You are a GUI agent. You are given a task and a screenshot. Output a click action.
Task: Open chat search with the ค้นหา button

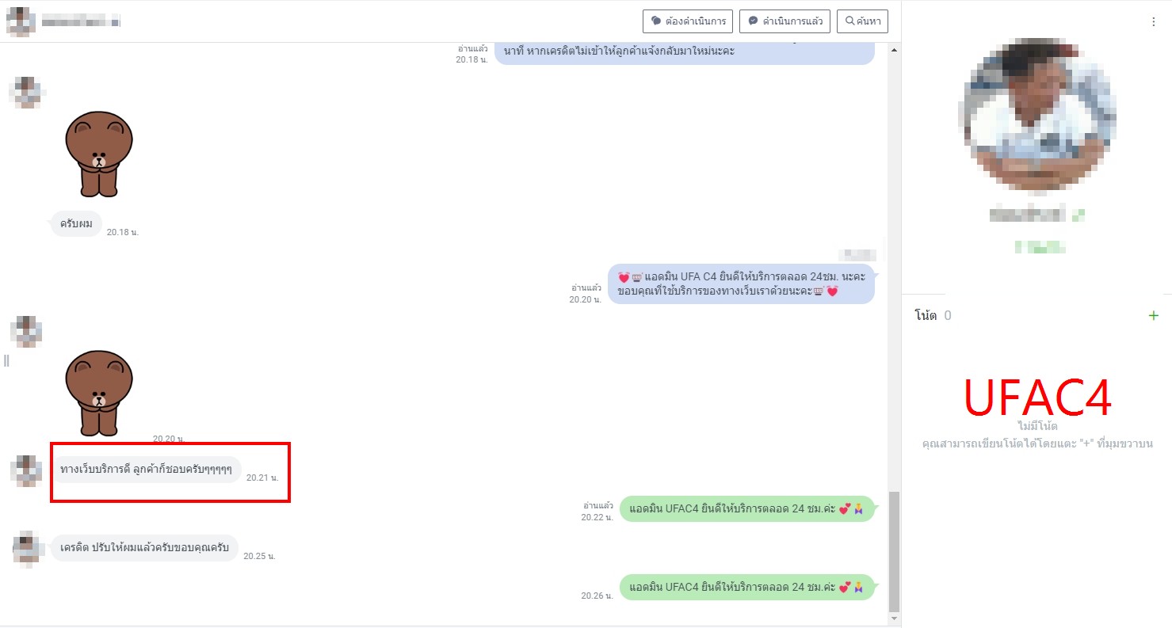click(863, 21)
